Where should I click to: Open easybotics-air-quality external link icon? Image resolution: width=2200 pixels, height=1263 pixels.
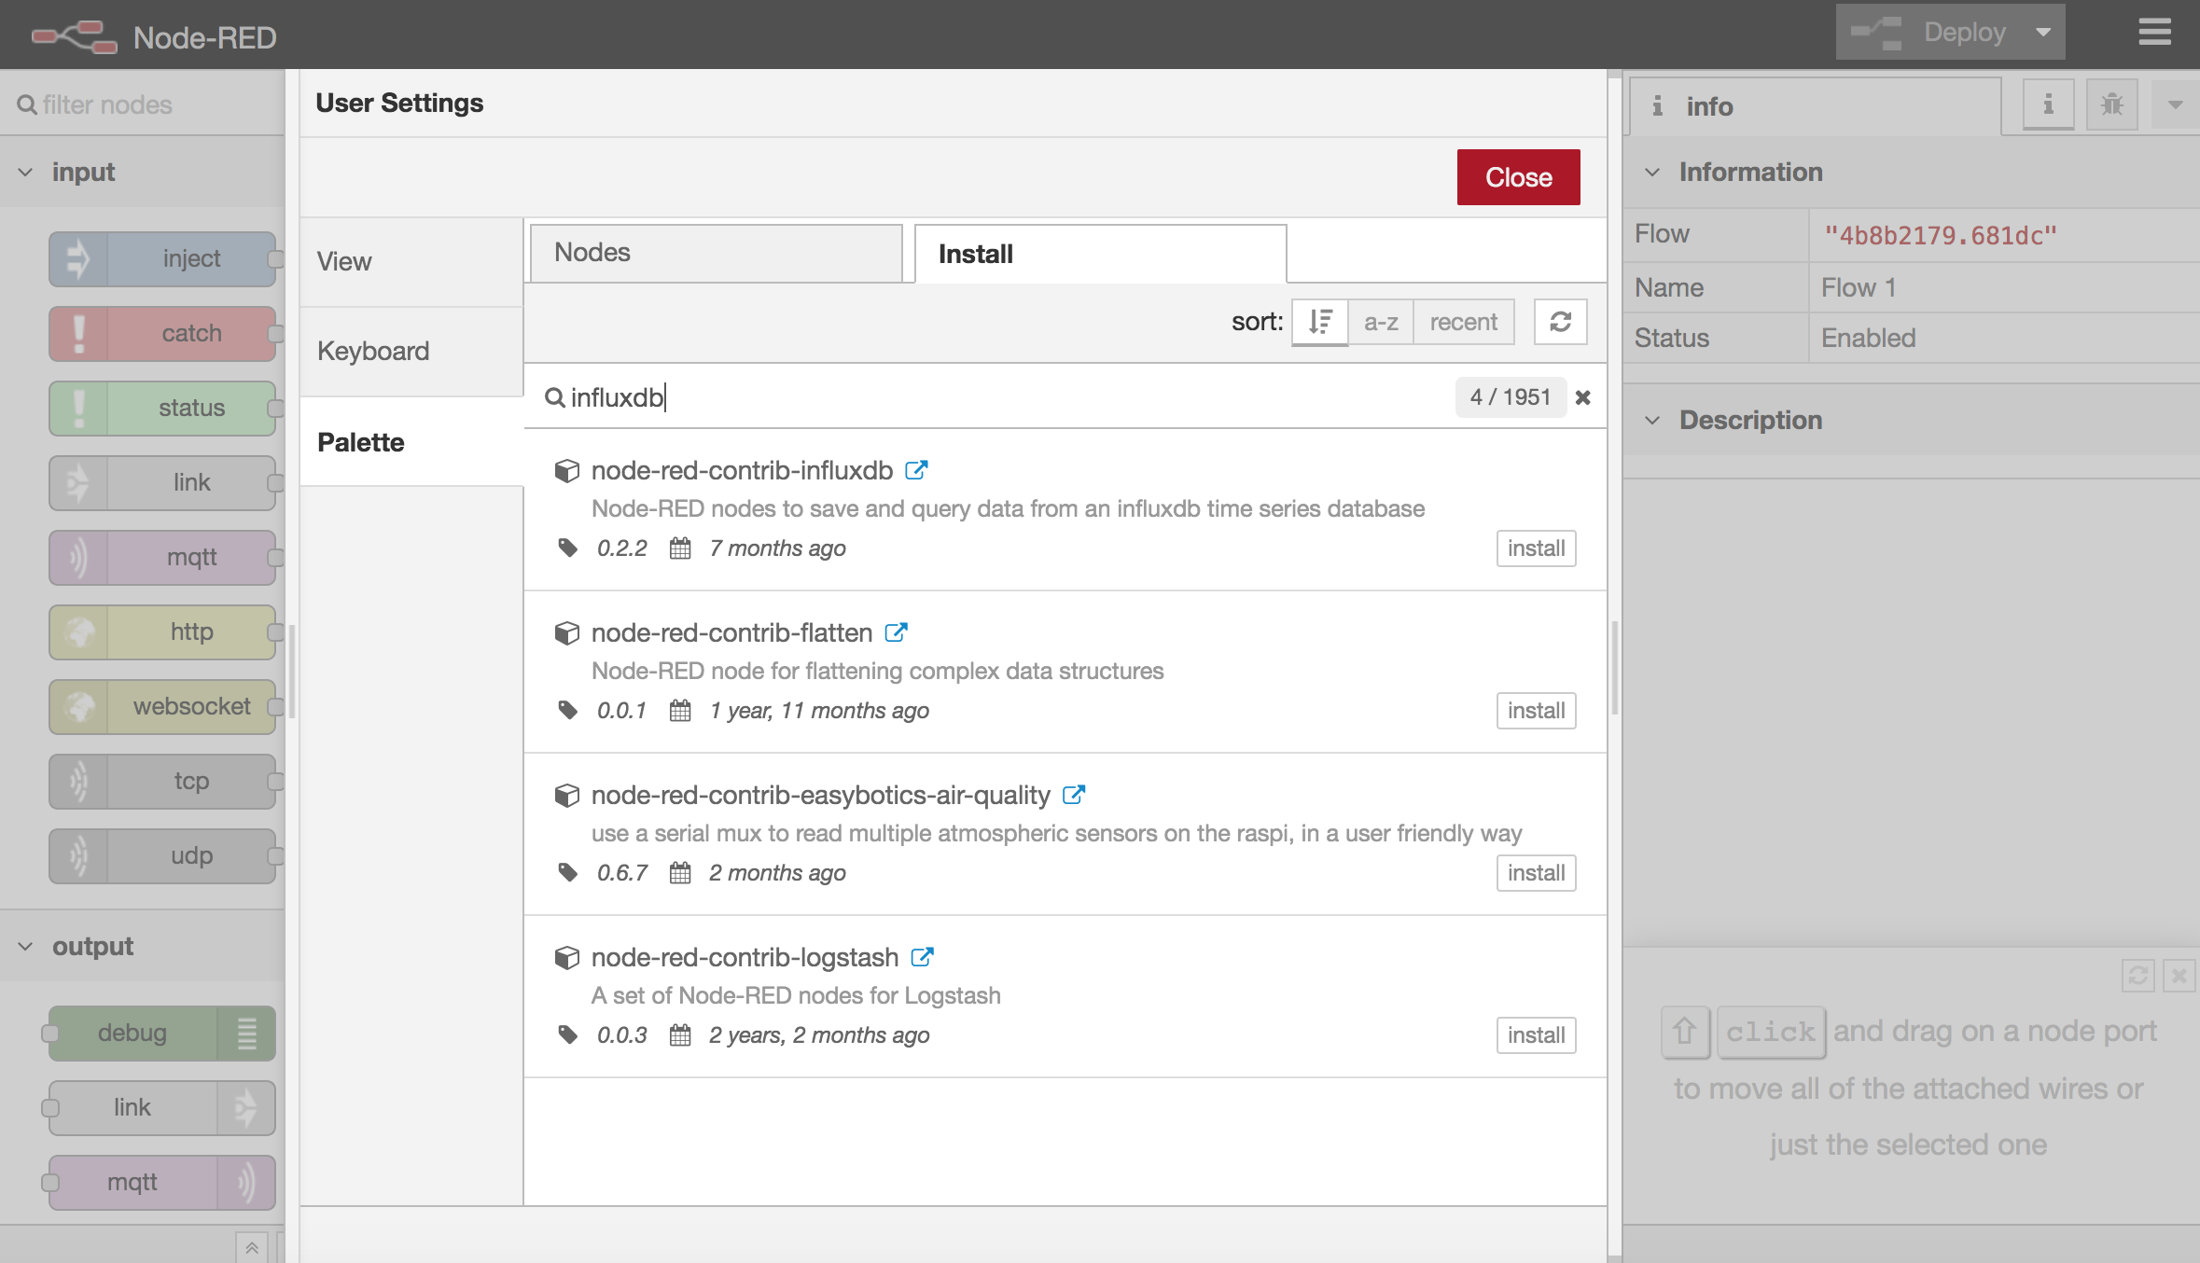point(1074,795)
